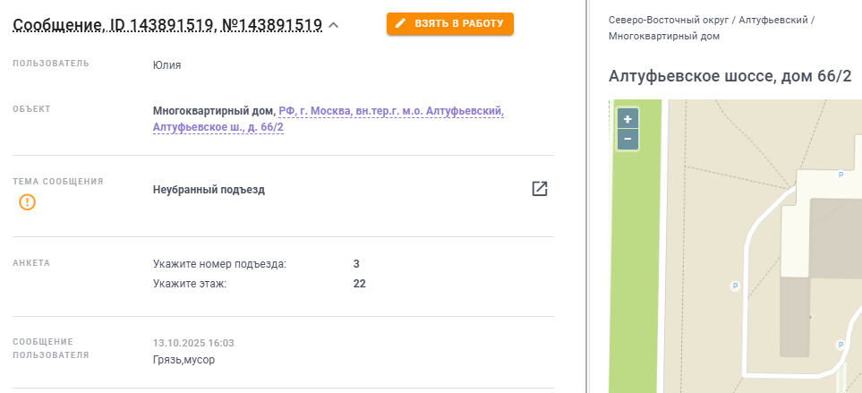The image size is (862, 393).
Task: Click the "Неубранный подъезд" topic text
Action: (209, 190)
